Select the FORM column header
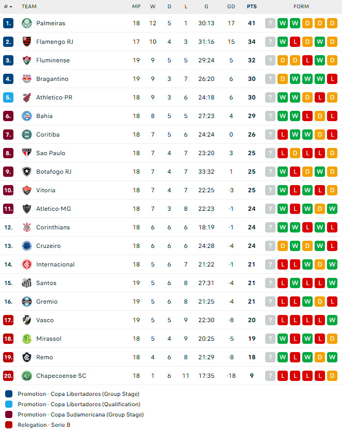Viewport: 342px width, 433px height. tap(301, 7)
